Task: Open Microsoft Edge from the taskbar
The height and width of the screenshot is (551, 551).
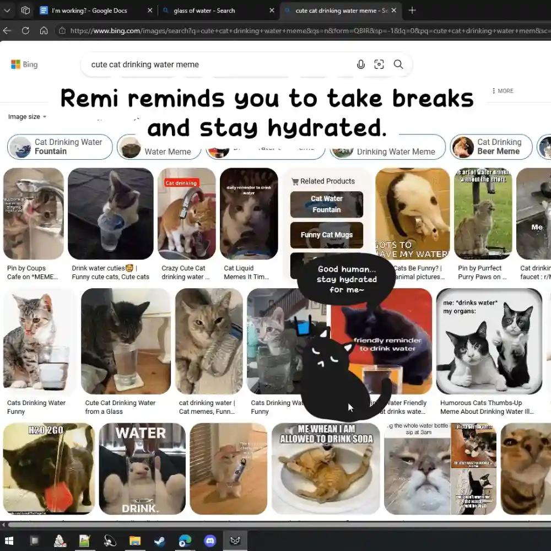Action: (x=185, y=541)
